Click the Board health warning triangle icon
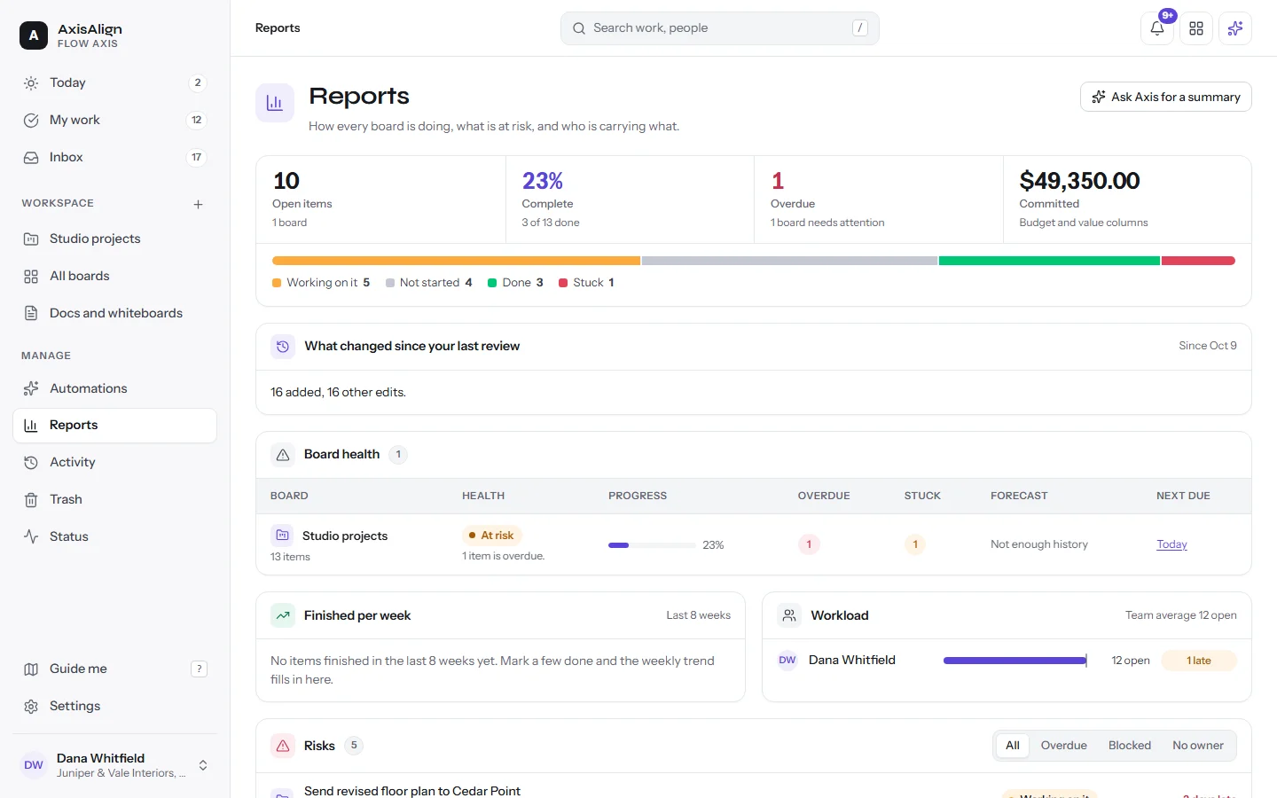This screenshot has height=798, width=1277. click(283, 455)
